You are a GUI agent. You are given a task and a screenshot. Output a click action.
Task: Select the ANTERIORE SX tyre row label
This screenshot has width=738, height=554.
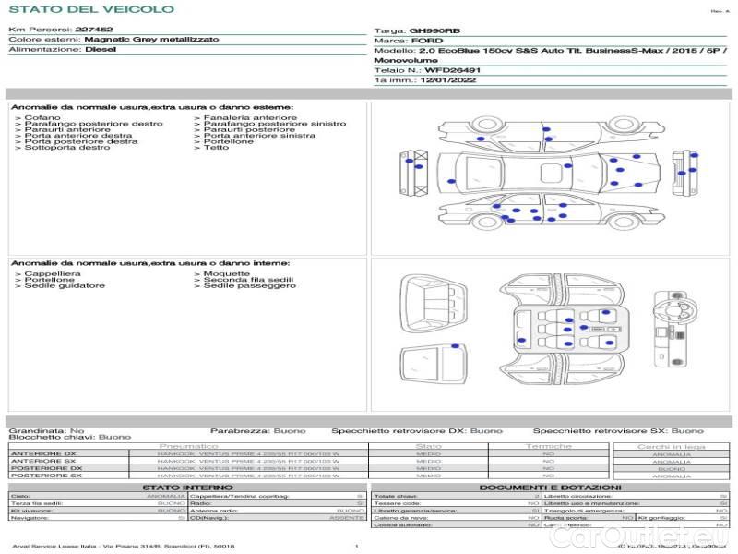tap(43, 461)
